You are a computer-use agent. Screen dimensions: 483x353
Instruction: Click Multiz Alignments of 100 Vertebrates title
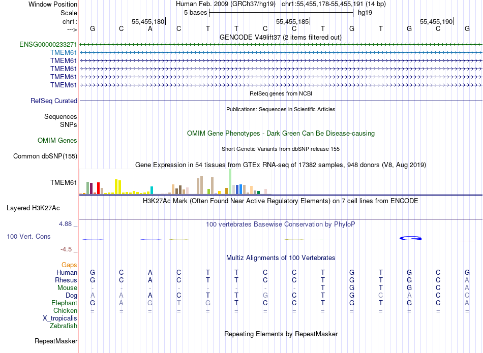tap(281, 258)
